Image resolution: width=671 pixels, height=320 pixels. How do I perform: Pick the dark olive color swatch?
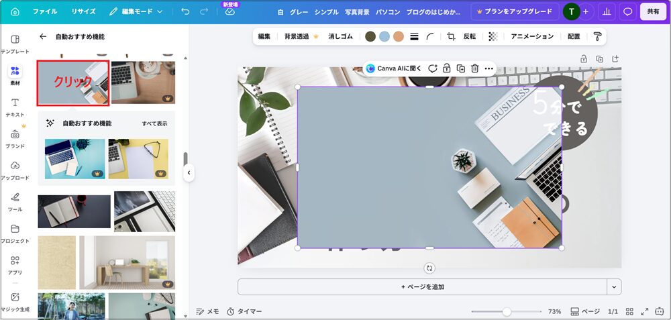pos(370,37)
